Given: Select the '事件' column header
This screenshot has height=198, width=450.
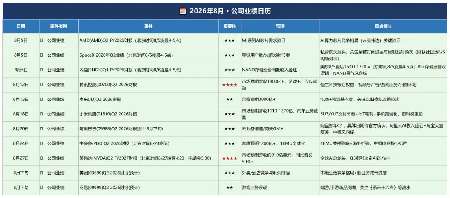Looking at the screenshot, I should pyautogui.click(x=148, y=26).
